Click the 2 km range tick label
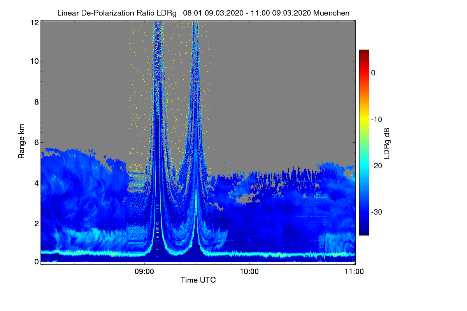Screen dimensions: 467x311 pyautogui.click(x=36, y=224)
